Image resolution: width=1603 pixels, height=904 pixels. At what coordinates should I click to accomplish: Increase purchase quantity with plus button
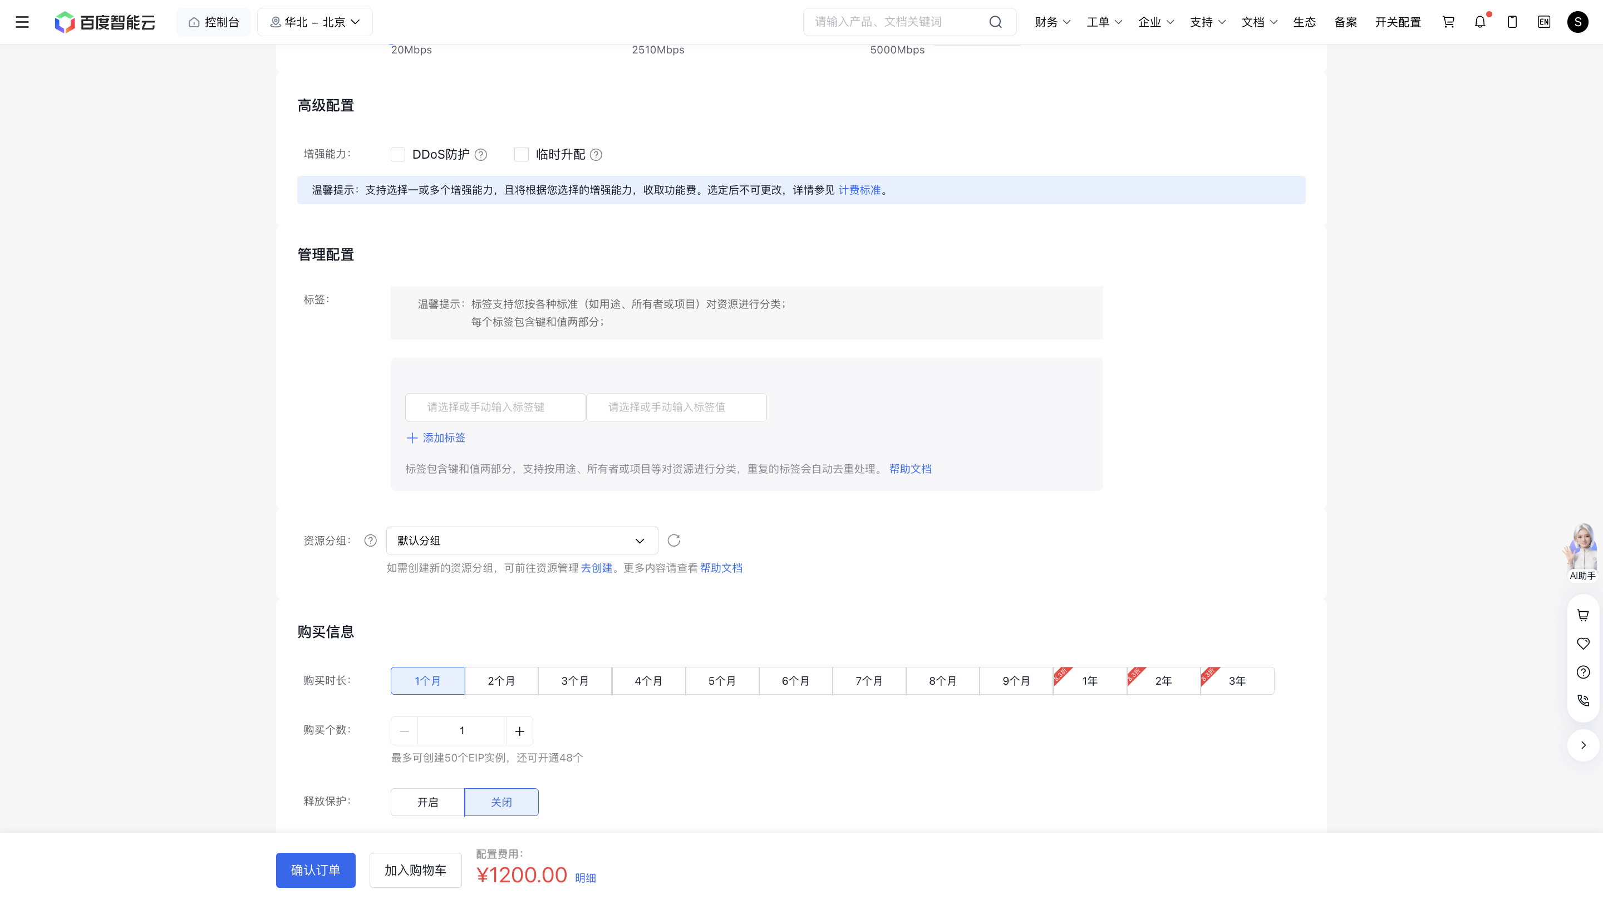(520, 731)
